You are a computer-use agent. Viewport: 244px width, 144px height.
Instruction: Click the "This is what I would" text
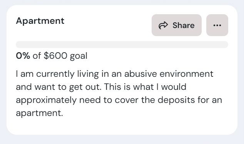(145, 87)
